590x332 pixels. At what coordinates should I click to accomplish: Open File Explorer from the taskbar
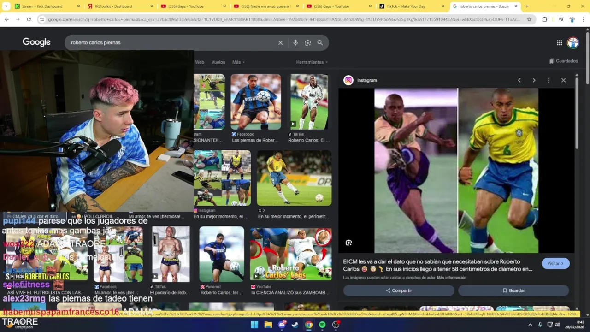(268, 325)
